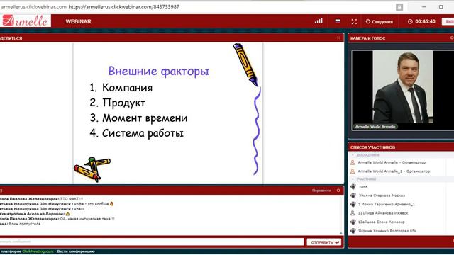454x255 pixels.
Task: Click the chat message input field
Action: pos(152,242)
